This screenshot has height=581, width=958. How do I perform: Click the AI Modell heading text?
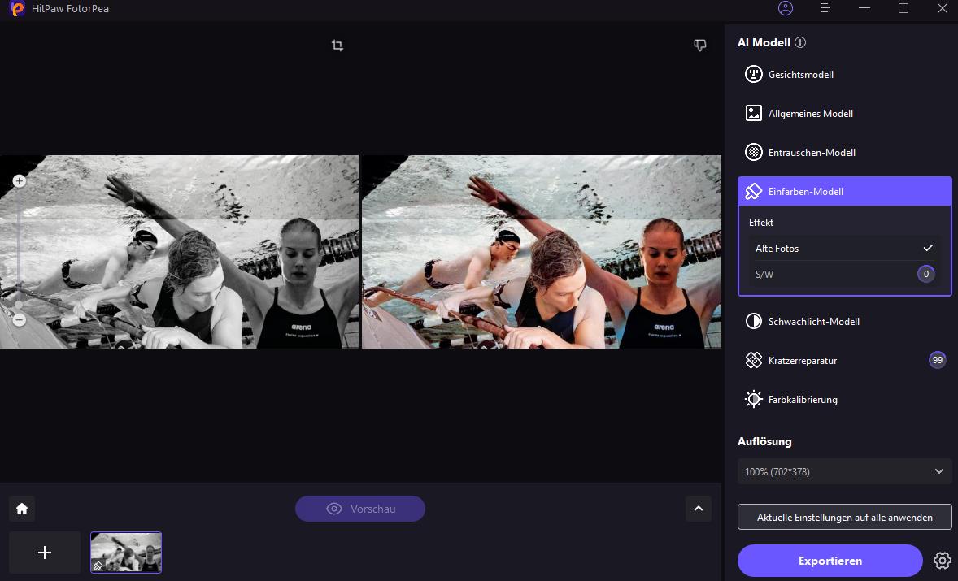coord(764,42)
